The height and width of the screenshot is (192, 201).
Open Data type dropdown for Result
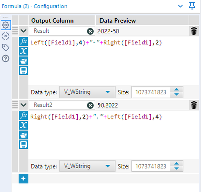point(87,92)
